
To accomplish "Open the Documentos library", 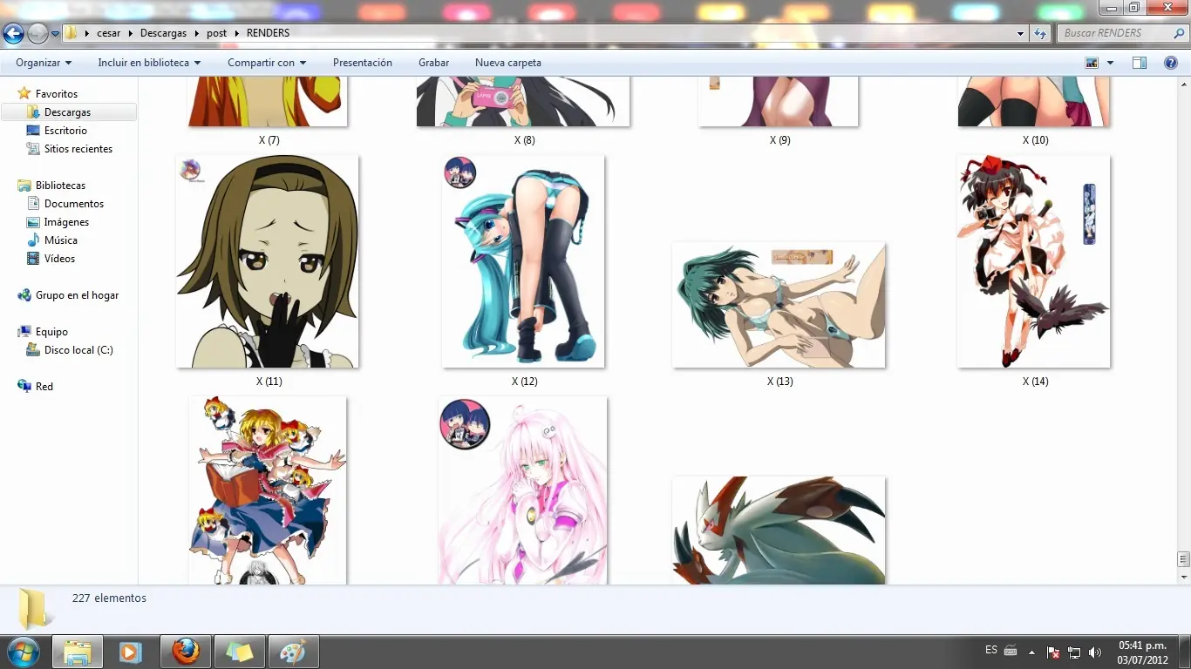I will [x=73, y=204].
